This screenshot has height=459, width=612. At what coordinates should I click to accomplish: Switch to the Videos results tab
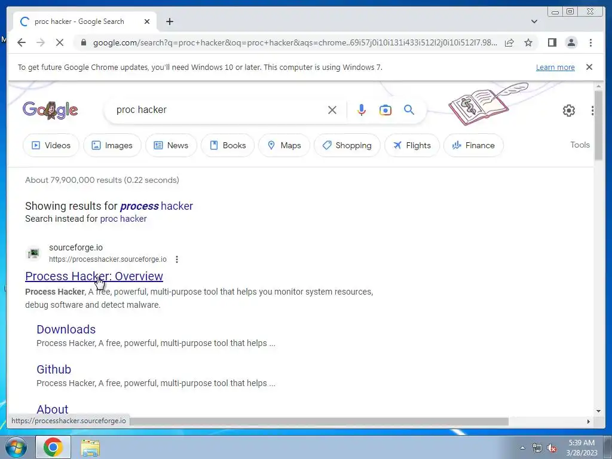pyautogui.click(x=51, y=145)
